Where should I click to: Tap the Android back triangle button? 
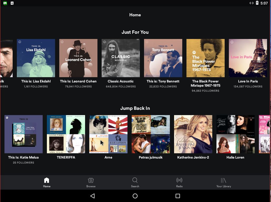point(92,196)
